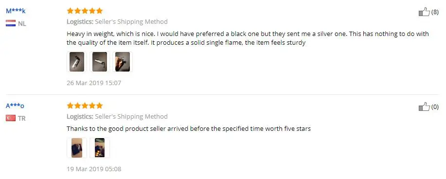
Task: Click Logistics label on M***k's review
Action: [x=80, y=21]
